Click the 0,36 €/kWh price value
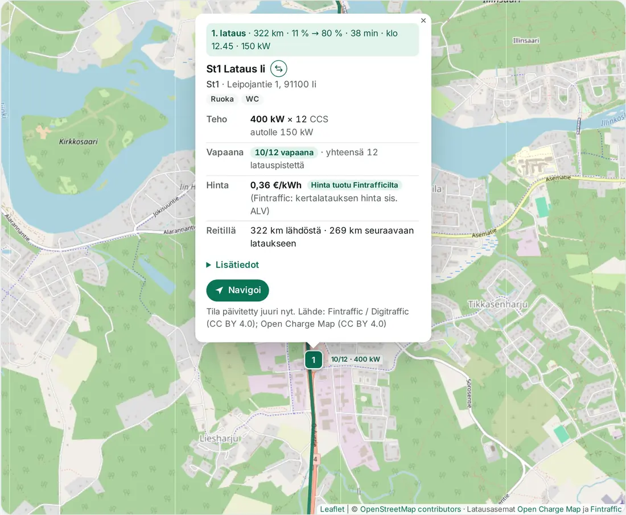The image size is (626, 515). (276, 186)
